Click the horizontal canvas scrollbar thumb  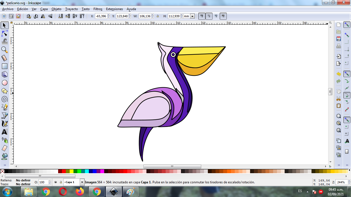[172, 166]
